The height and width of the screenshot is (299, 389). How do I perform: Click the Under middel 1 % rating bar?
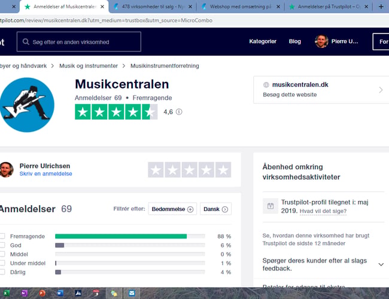(130, 263)
